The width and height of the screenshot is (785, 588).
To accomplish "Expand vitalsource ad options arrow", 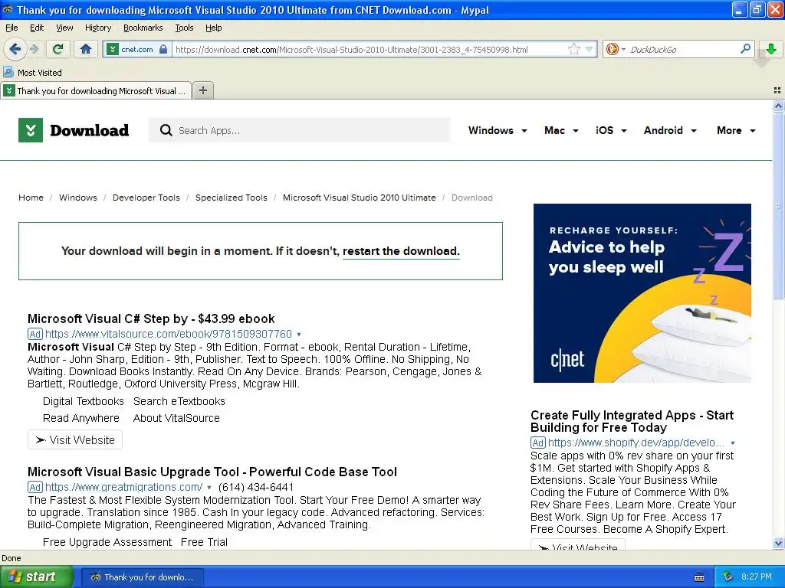I will coord(299,335).
